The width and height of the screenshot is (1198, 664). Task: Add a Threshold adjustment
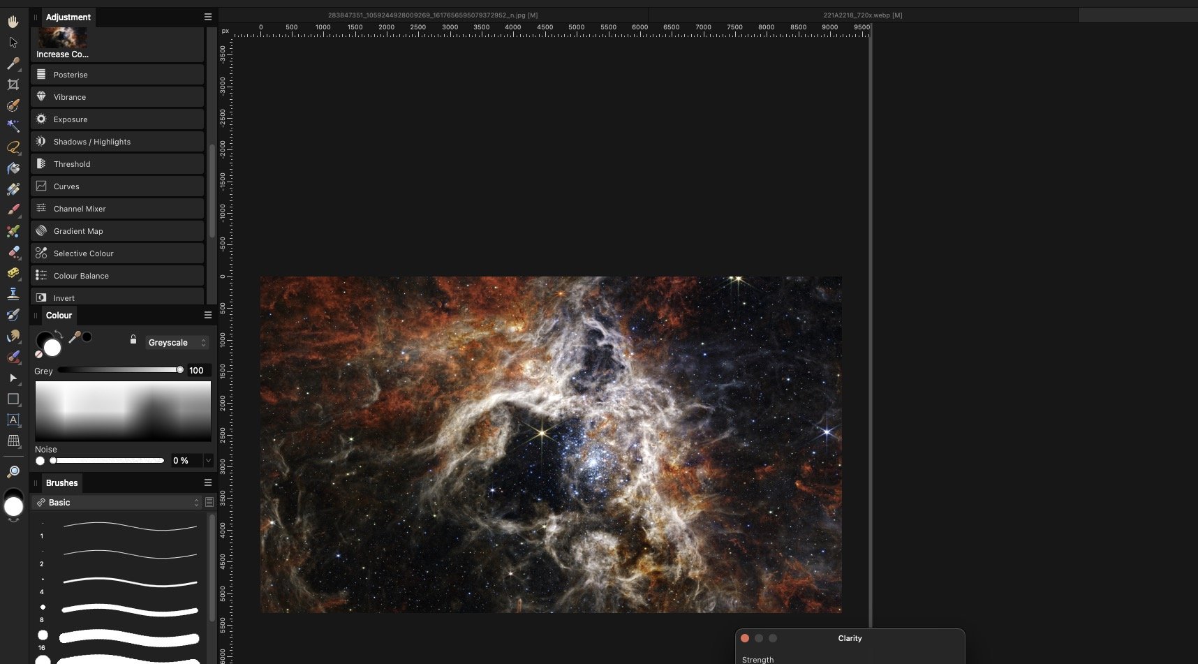[x=117, y=164]
